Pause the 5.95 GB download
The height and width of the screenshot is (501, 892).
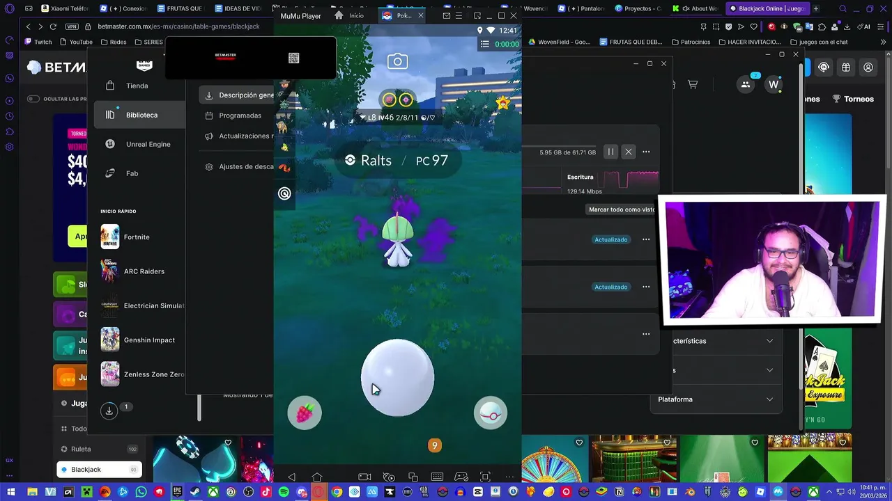tap(610, 152)
